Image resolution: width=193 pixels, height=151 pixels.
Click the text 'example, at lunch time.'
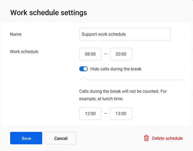(x=101, y=99)
